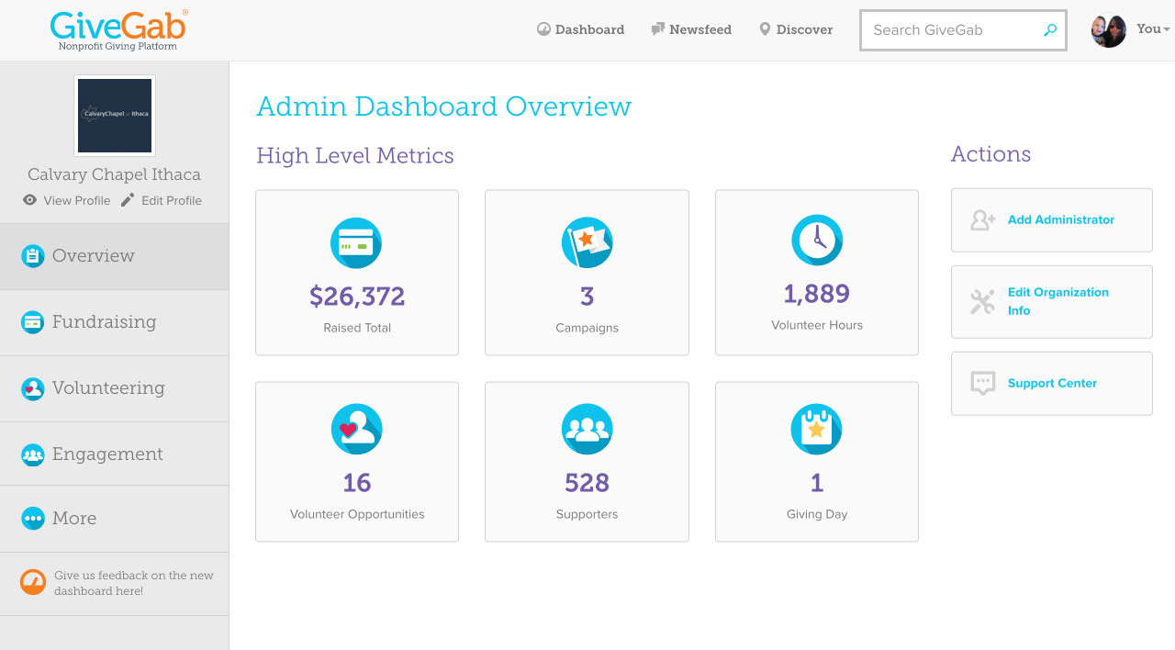The image size is (1175, 650).
Task: Click the orange feedback gauge icon
Action: (33, 583)
